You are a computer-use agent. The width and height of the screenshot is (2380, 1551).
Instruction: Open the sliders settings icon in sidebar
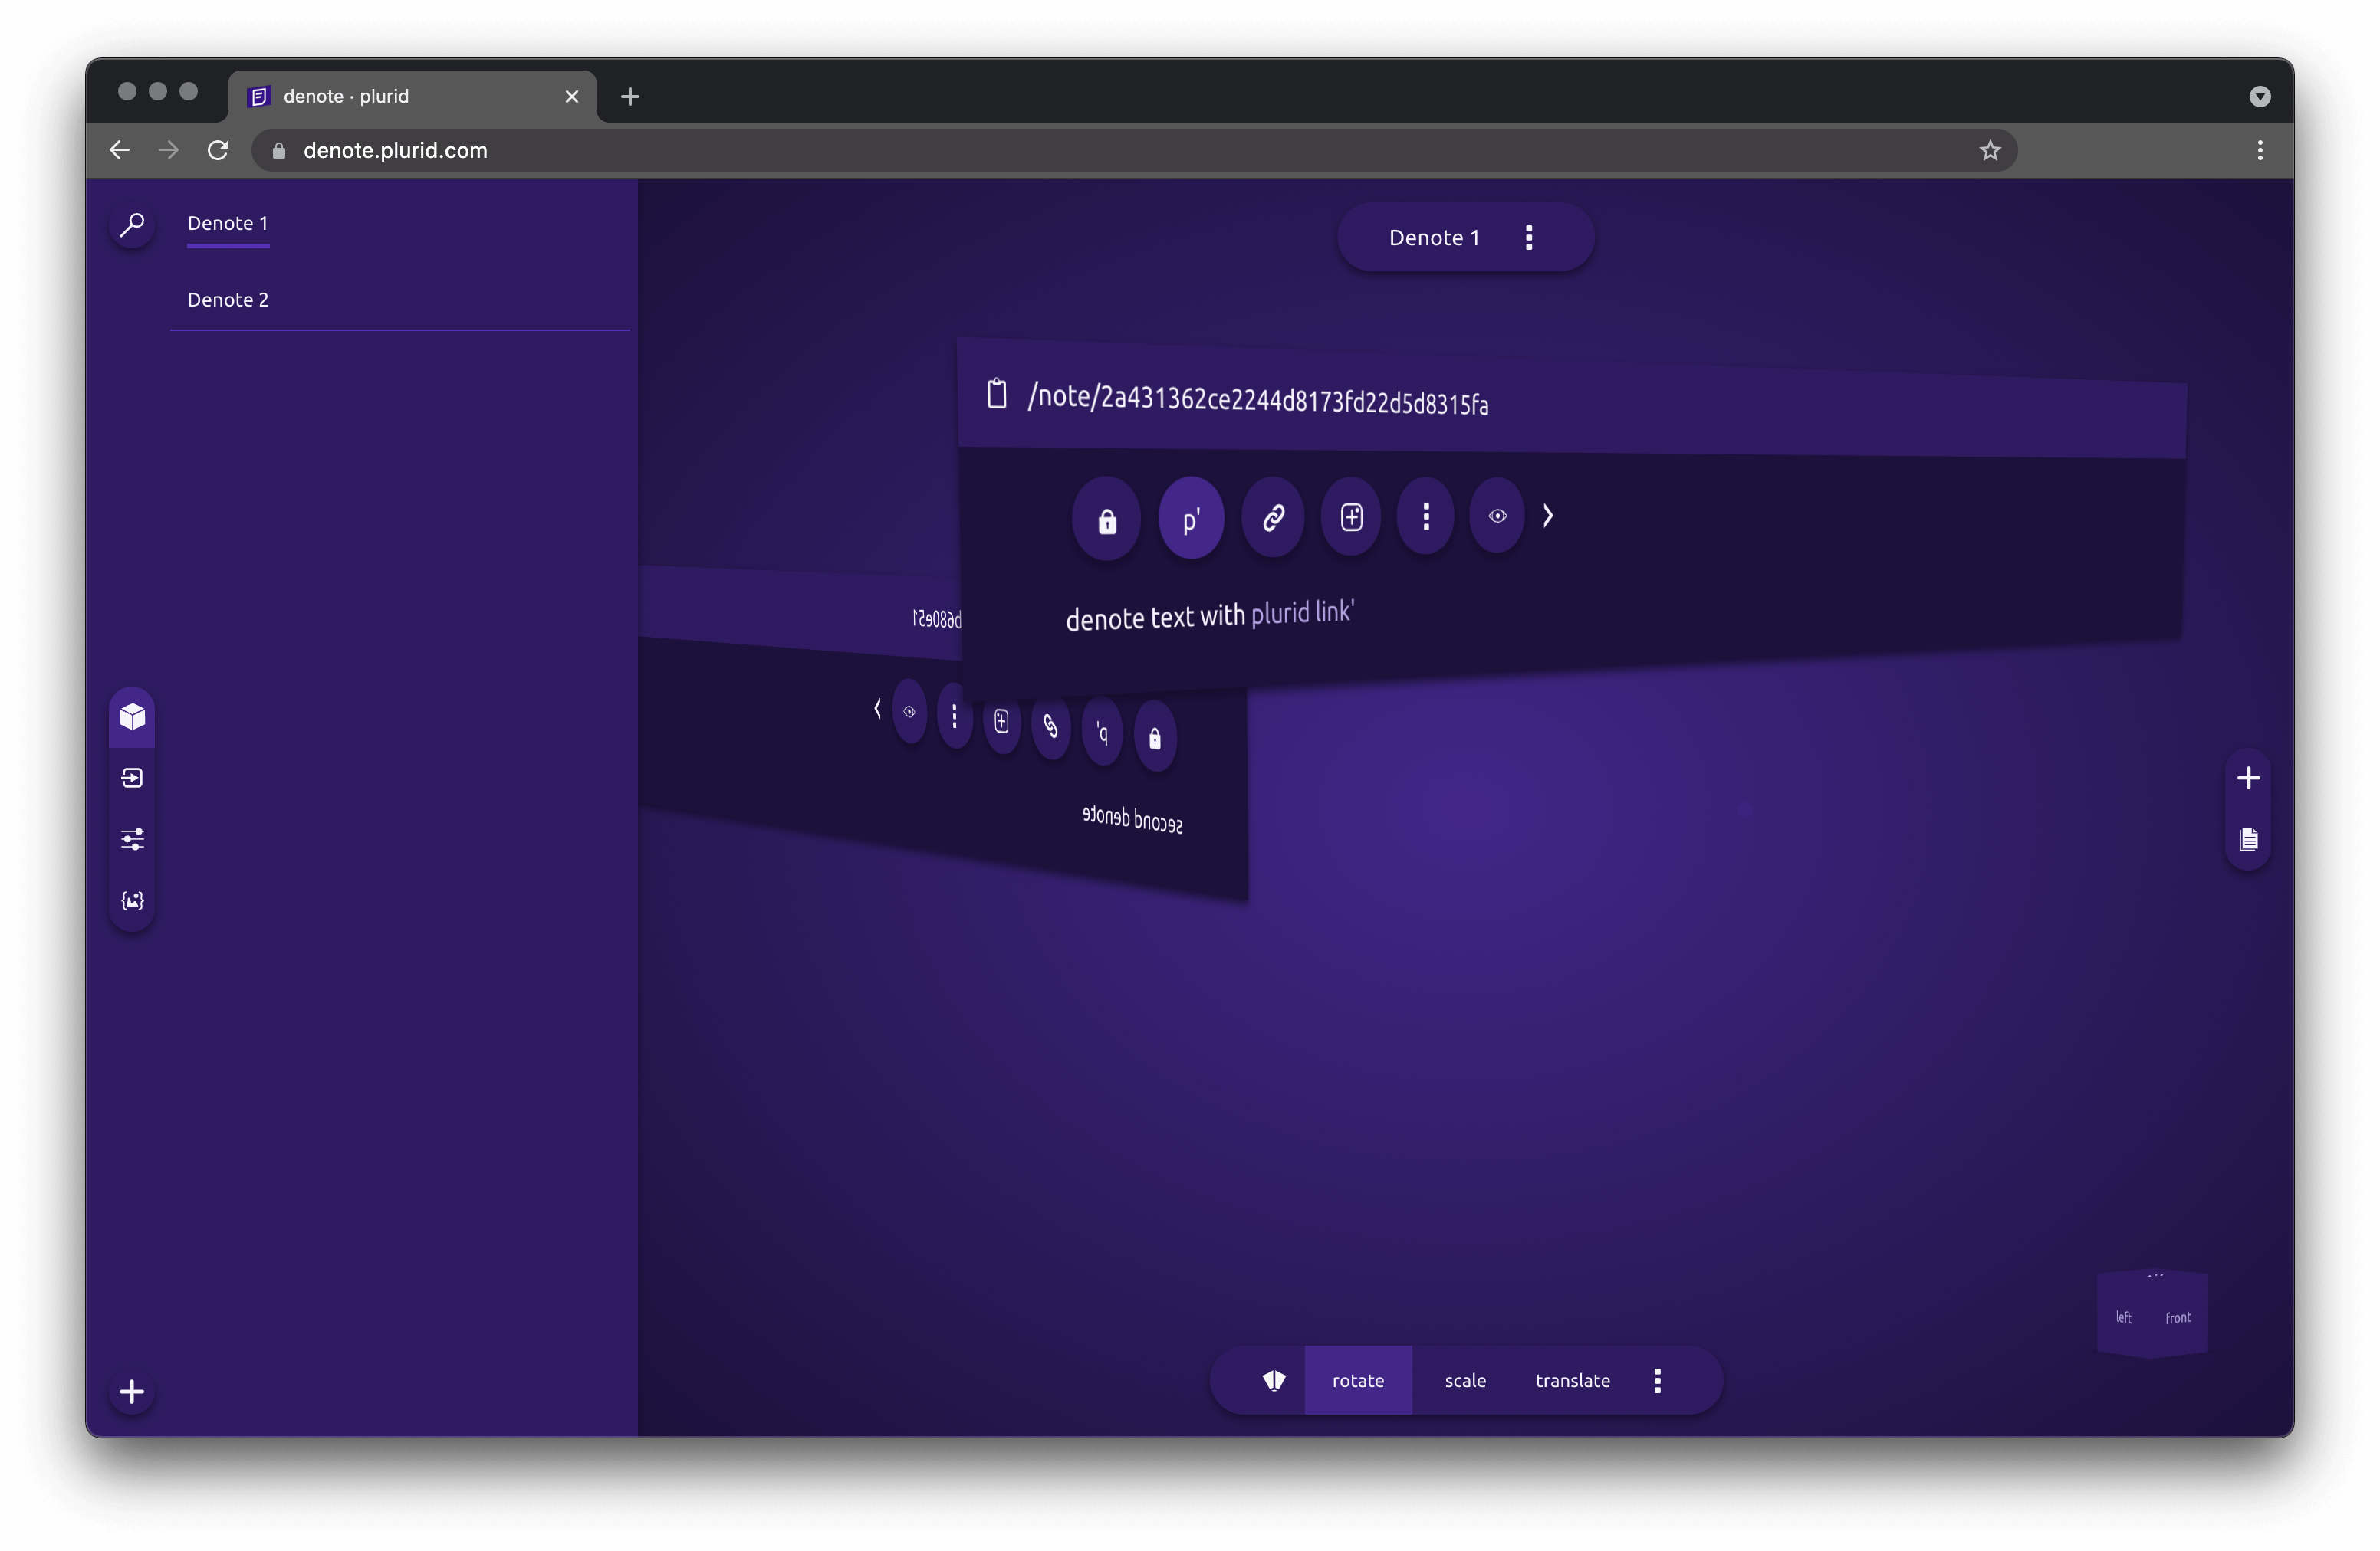(x=132, y=838)
